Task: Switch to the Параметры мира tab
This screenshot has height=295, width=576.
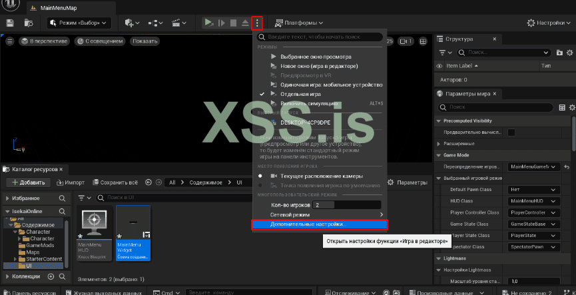Action: [467, 94]
